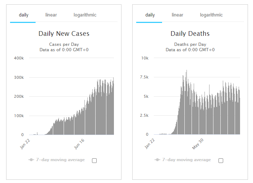Click the legend line marker icon under the deaths chart
This screenshot has height=183, width=253.
(x=157, y=160)
